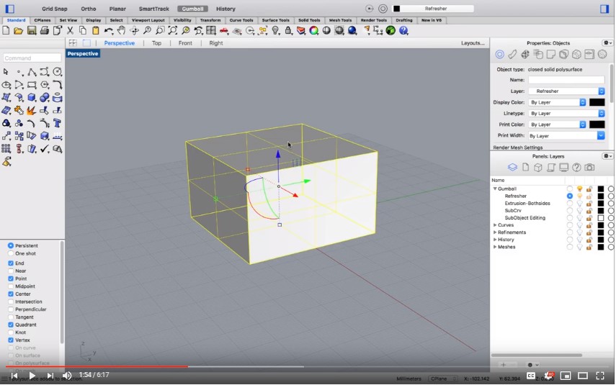
Task: Open the Print Width dropdown
Action: 566,135
